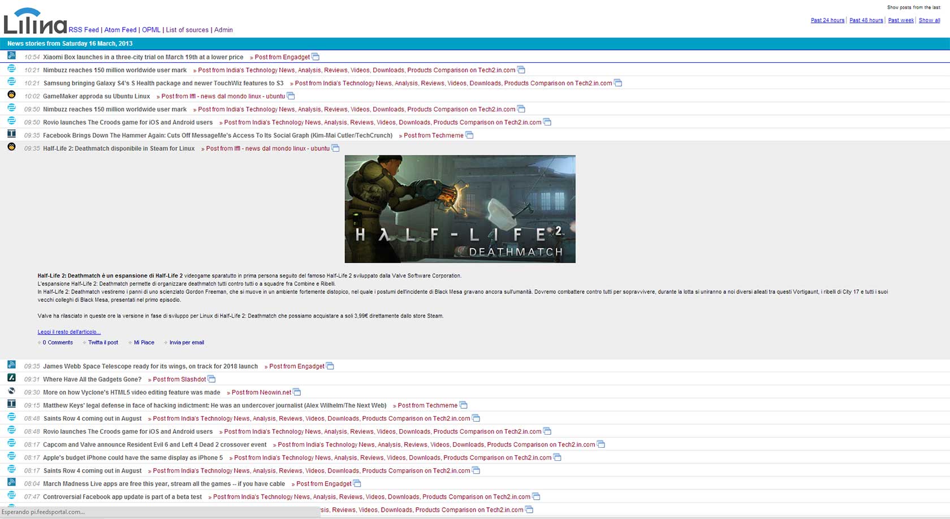Click Leggi il resto dell'articolo link
The image size is (950, 519).
pos(69,332)
